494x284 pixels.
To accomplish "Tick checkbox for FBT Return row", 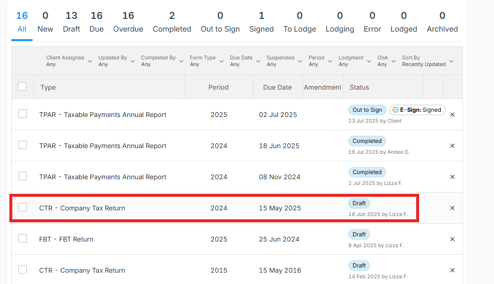I will tap(22, 239).
